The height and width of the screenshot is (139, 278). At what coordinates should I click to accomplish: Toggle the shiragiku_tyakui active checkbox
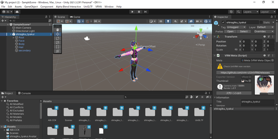click(x=223, y=23)
